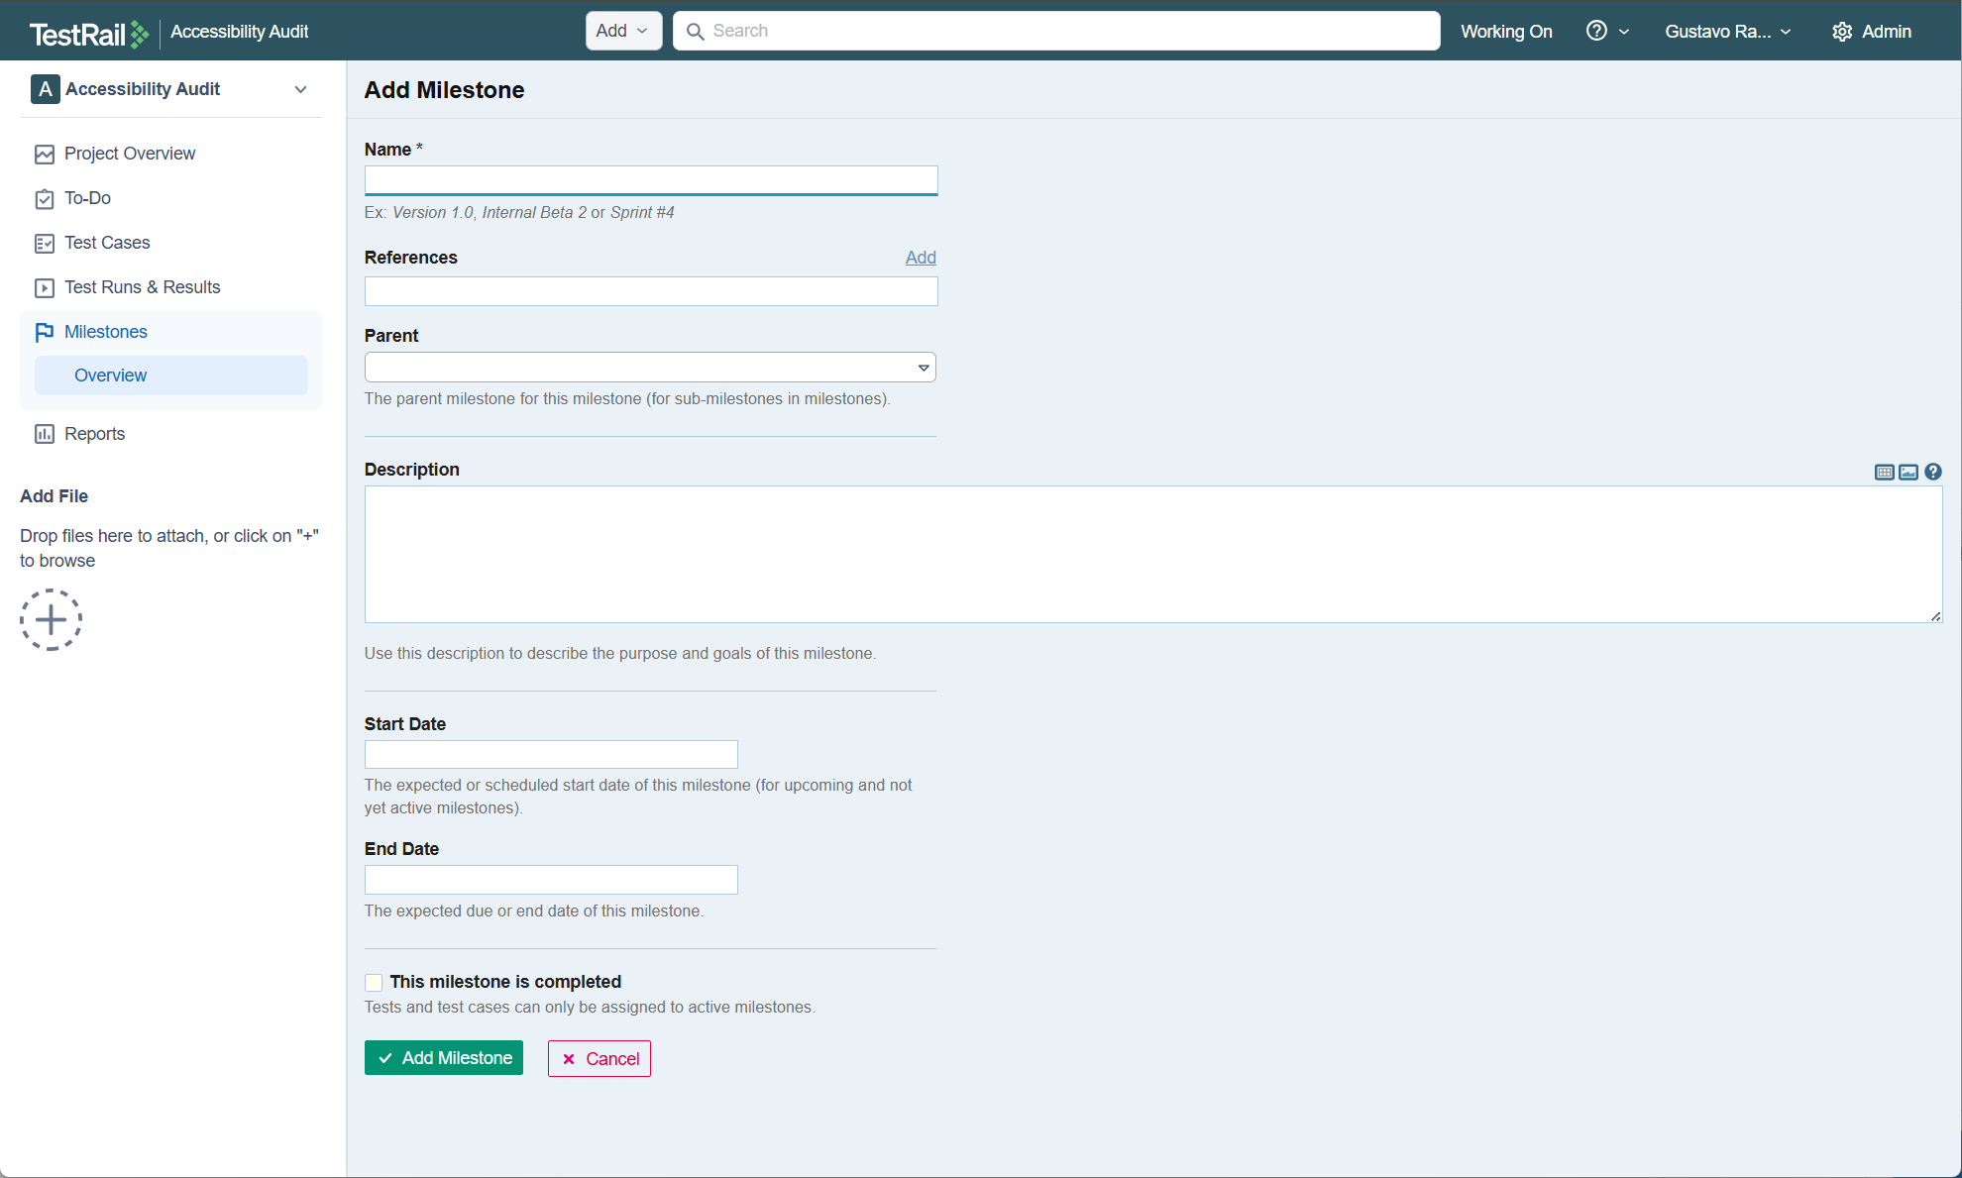Click the insert table icon above Description
Screen dimensions: 1962x1178
pos(1884,473)
